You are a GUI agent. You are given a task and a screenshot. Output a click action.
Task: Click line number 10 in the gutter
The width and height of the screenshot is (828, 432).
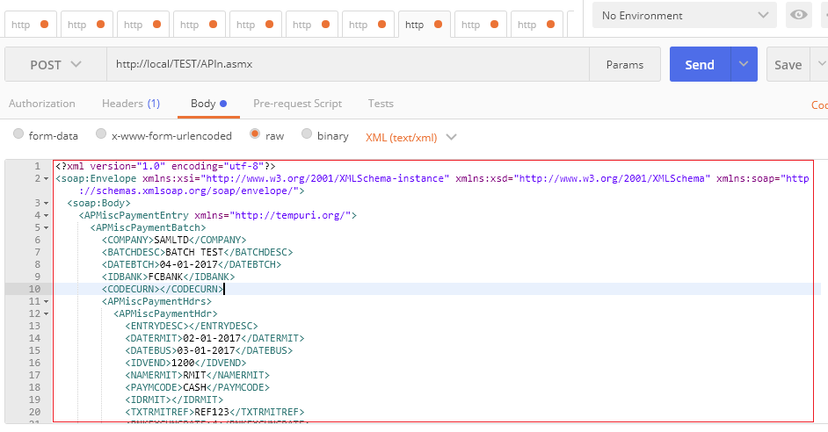tap(34, 289)
